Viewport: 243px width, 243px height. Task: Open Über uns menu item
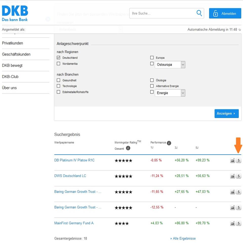[9, 88]
